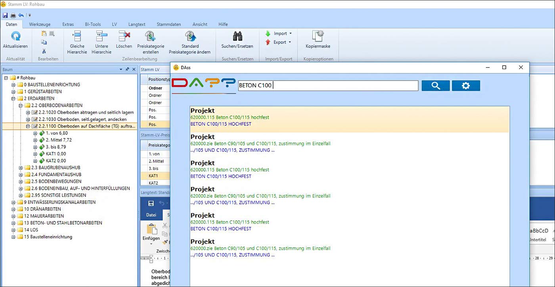Open the Kopiermaske options
The width and height of the screenshot is (555, 287).
pos(318,37)
